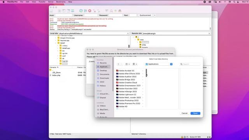Toggle remote directory tree display icon

pyautogui.click(x=68, y=11)
